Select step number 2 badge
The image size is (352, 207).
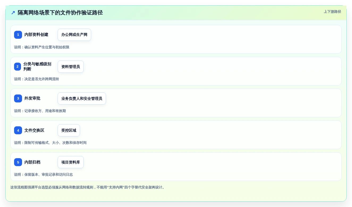click(18, 67)
